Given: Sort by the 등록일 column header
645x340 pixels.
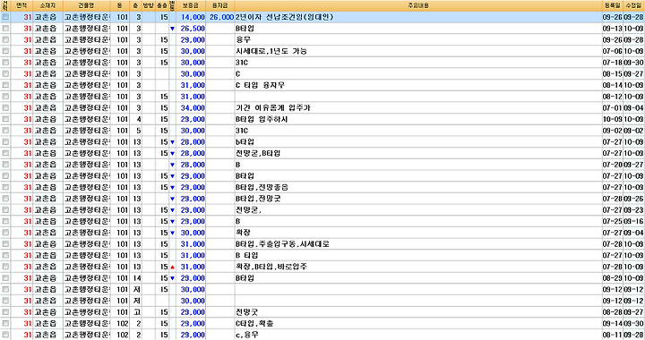Looking at the screenshot, I should 613,5.
